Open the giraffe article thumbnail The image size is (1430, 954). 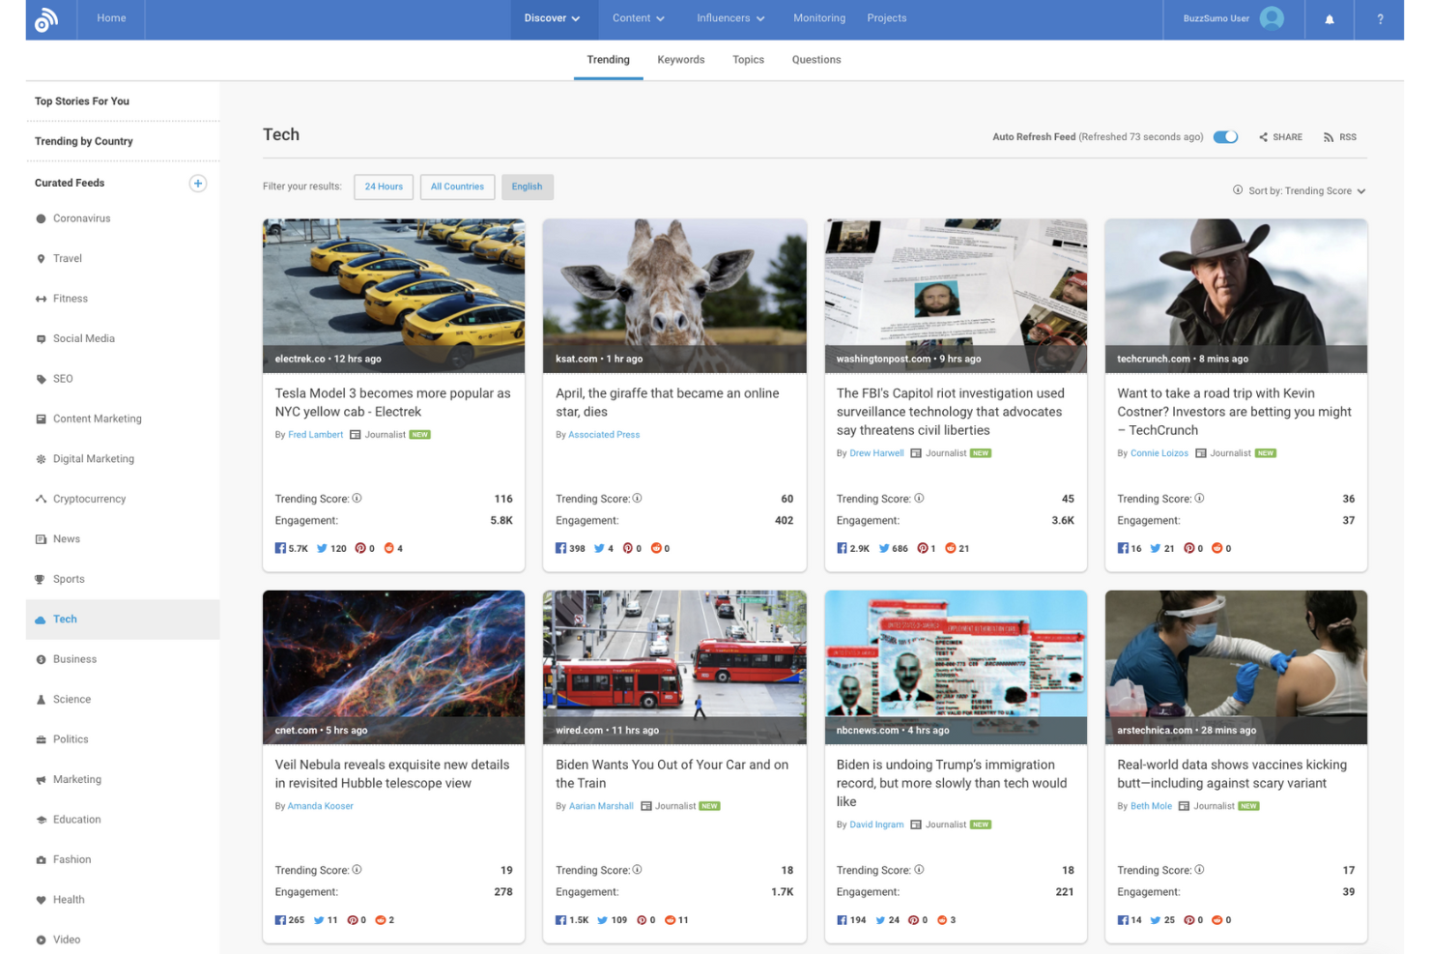point(674,296)
